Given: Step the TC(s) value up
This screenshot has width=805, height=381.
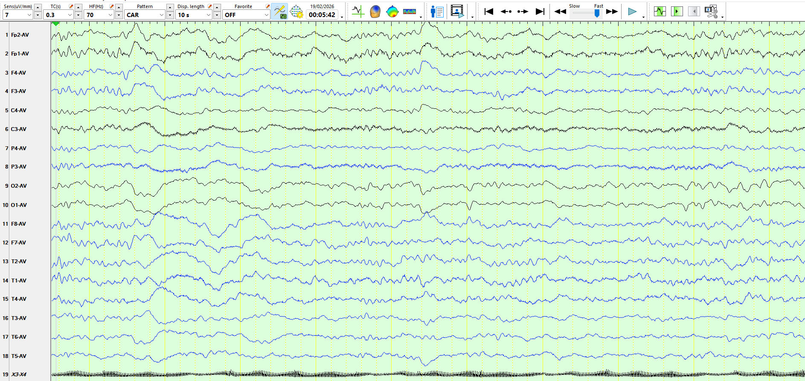Looking at the screenshot, I should 78,7.
